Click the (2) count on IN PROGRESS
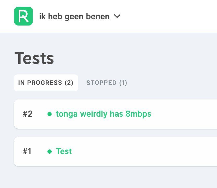Viewport: 217px width, 188px height. (x=69, y=83)
